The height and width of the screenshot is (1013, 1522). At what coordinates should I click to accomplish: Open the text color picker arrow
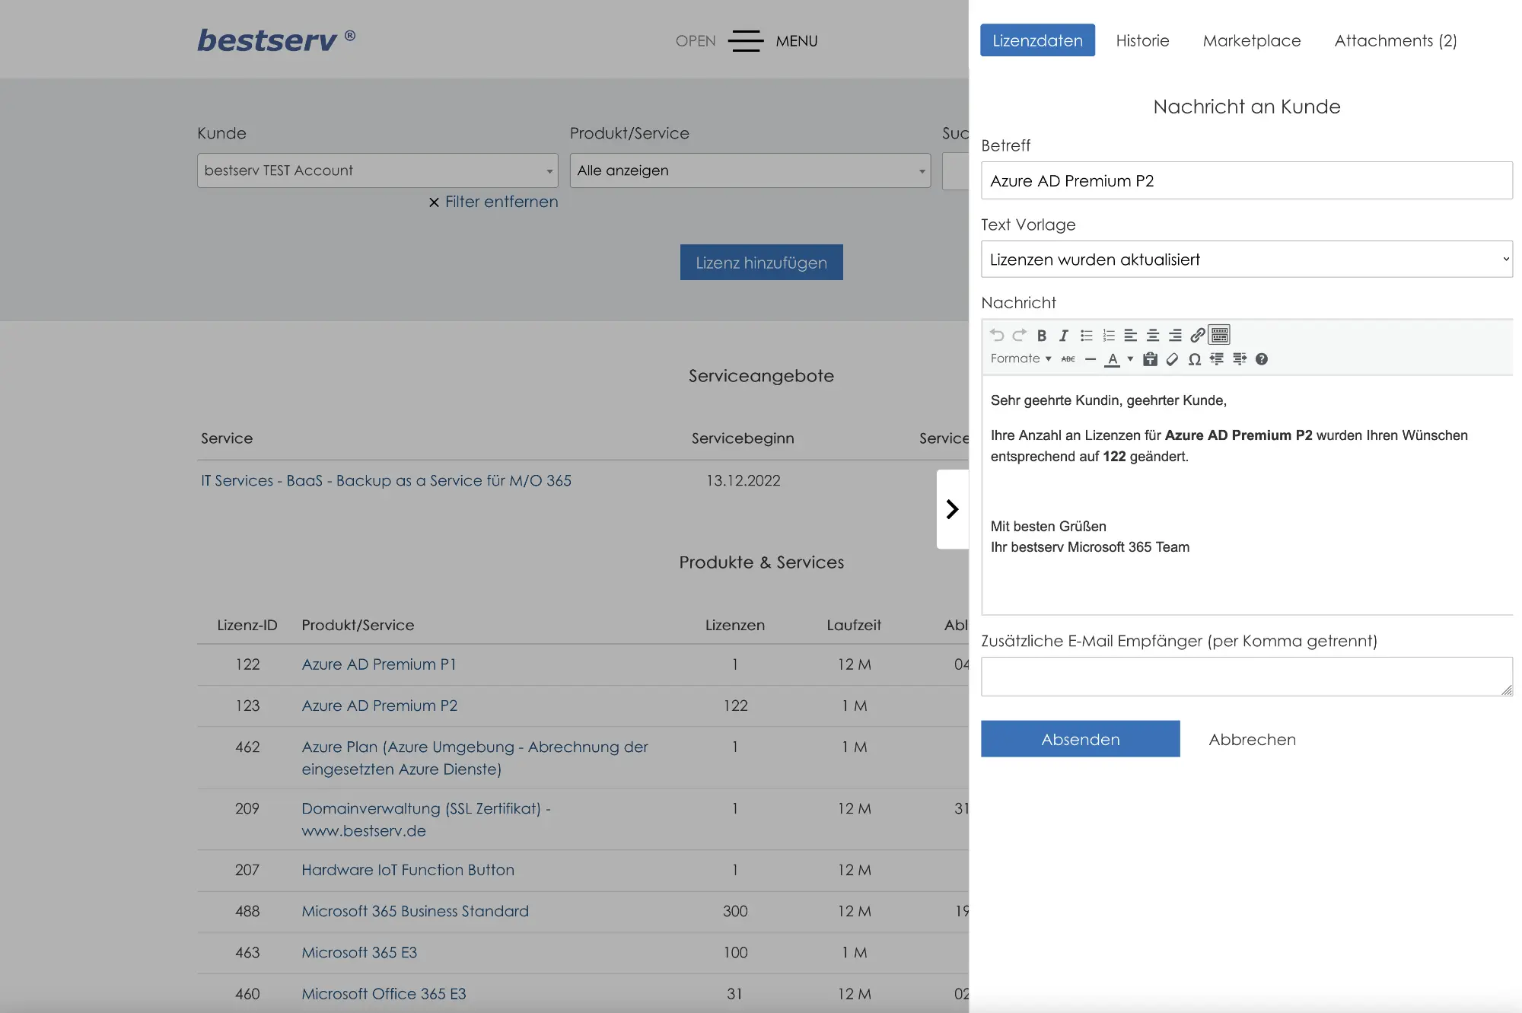coord(1130,359)
